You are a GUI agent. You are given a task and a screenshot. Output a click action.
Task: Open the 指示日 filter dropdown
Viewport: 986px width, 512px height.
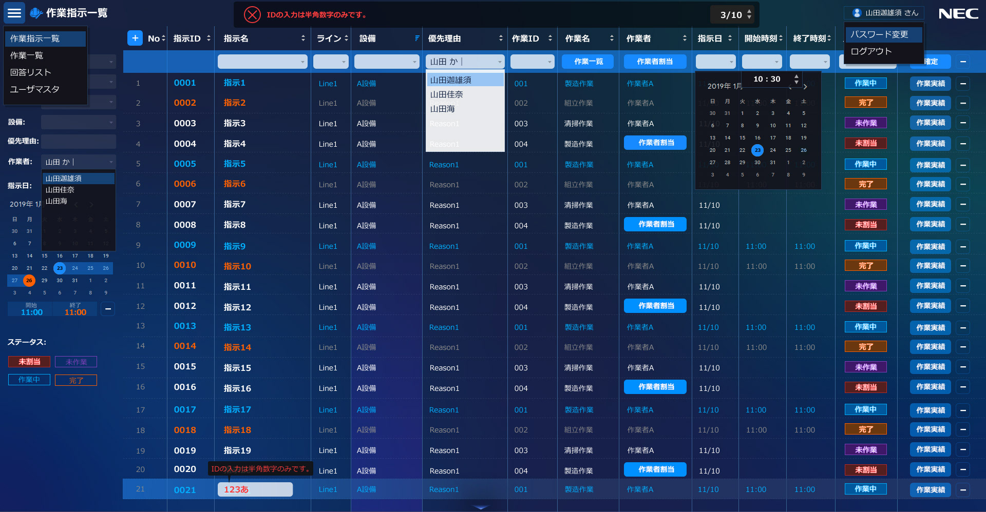716,62
